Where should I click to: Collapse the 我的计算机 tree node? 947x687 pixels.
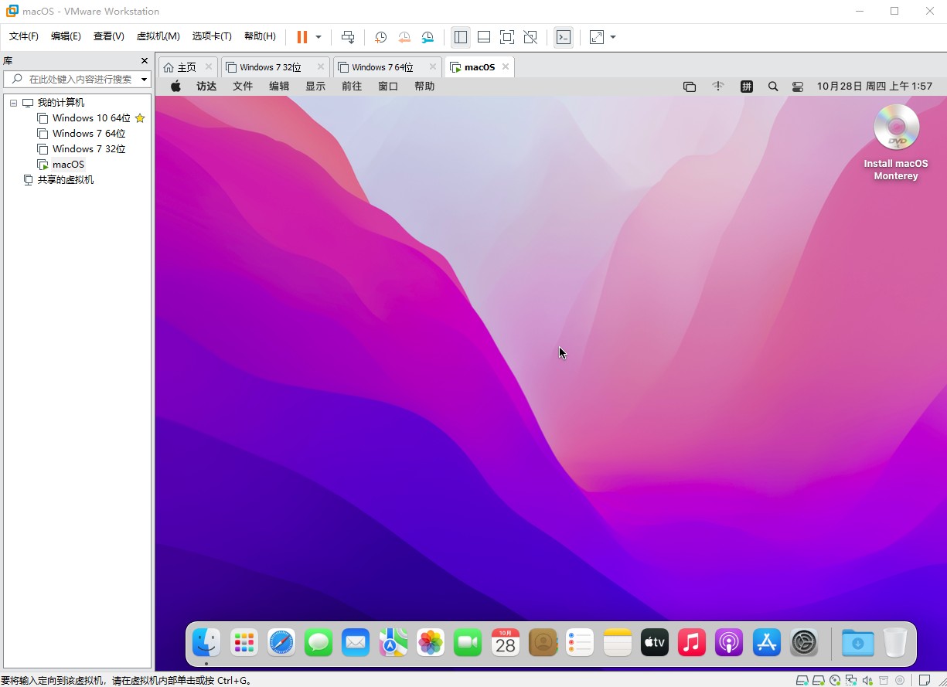[13, 102]
